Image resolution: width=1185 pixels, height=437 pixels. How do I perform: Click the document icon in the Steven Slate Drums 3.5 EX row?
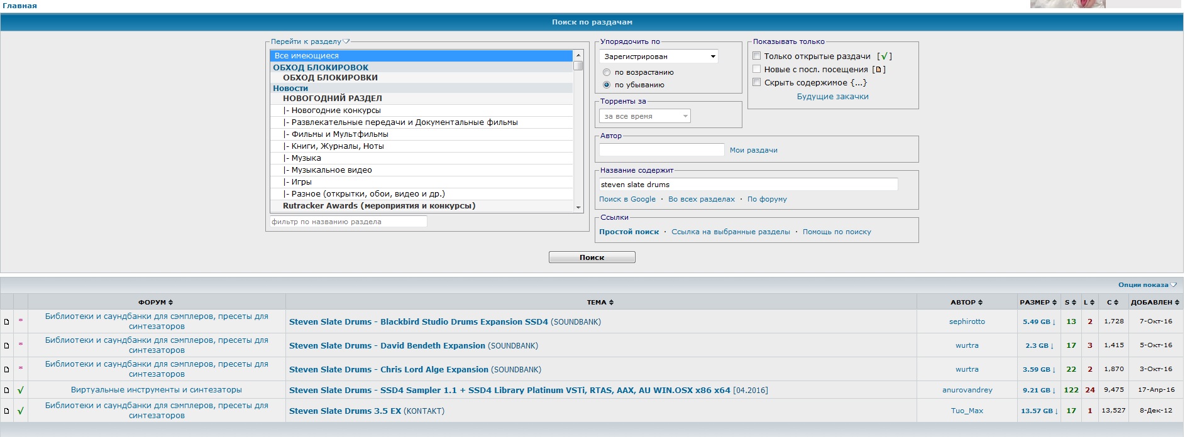point(7,411)
